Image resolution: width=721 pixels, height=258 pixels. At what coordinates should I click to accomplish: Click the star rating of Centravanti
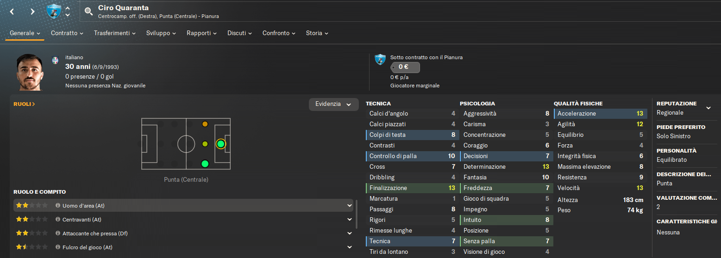[x=32, y=220]
